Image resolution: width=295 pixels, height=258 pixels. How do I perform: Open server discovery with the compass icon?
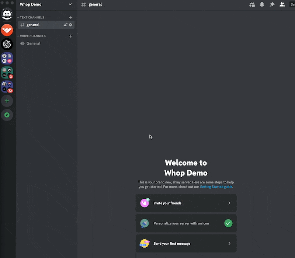coord(7,115)
